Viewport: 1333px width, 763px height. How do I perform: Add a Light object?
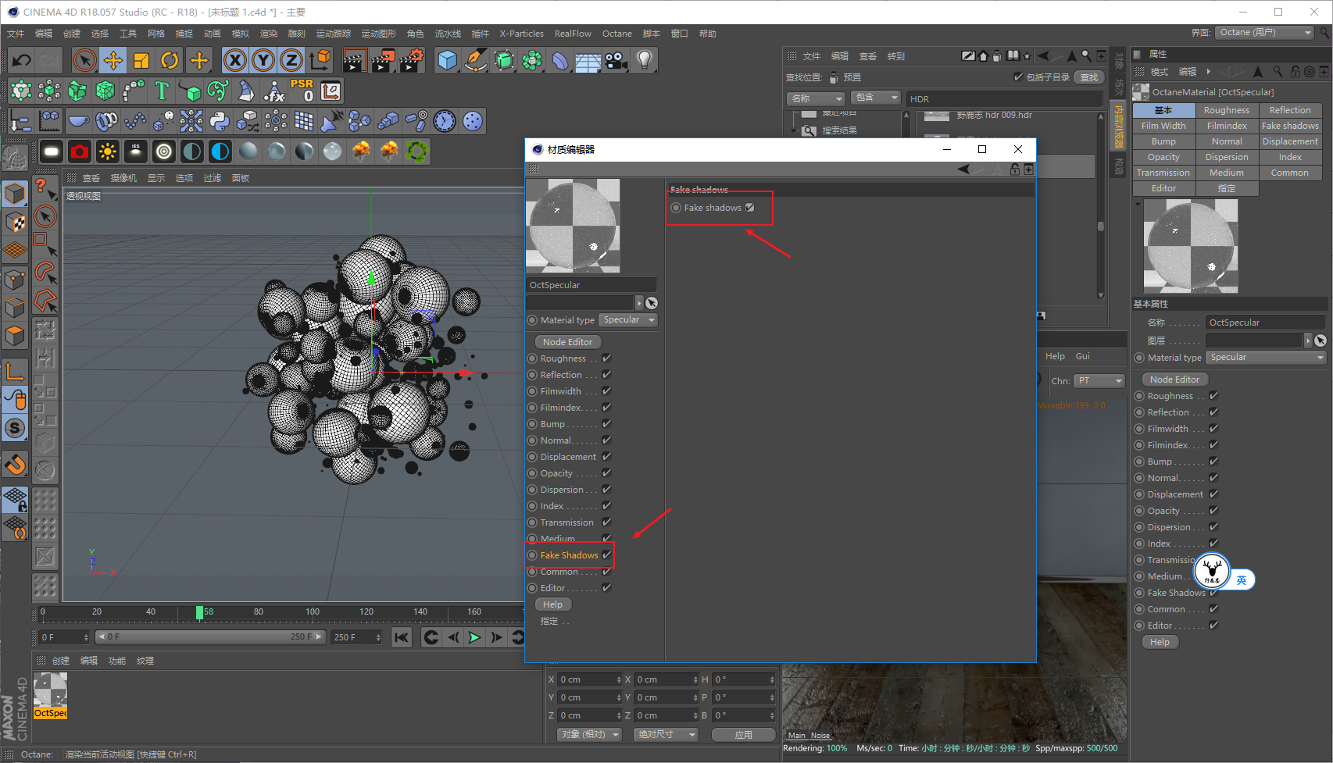[x=645, y=60]
